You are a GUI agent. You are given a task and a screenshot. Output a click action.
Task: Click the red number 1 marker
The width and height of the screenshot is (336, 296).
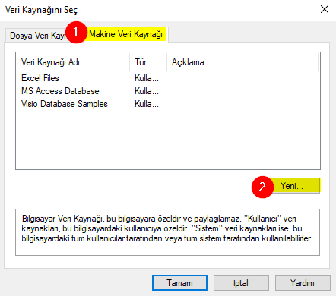coord(76,32)
